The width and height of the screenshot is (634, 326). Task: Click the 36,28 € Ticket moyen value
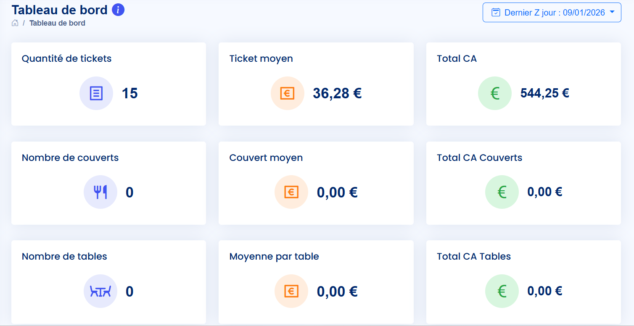pos(337,93)
